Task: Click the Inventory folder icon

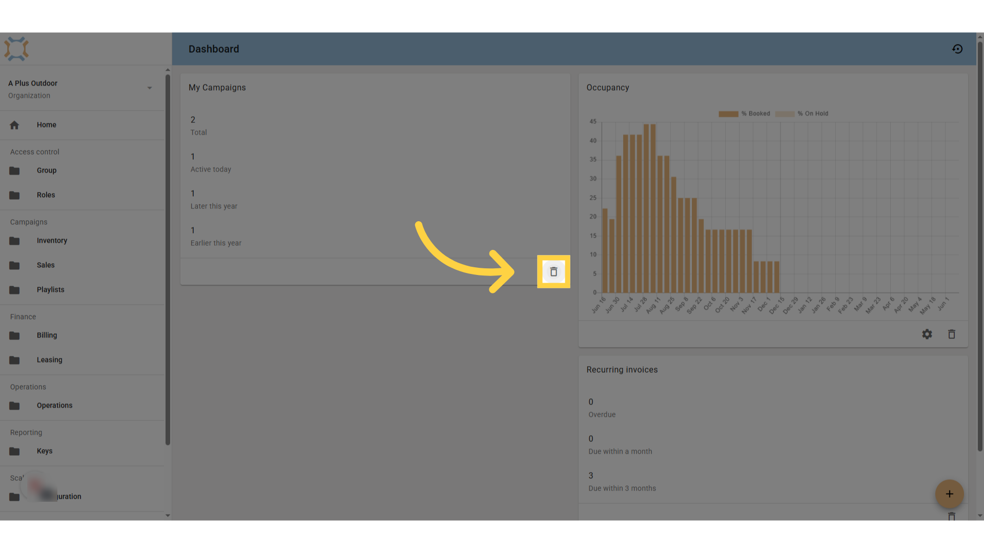Action: pos(14,241)
